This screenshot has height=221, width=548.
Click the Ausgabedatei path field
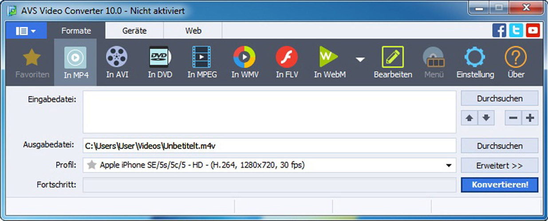coord(269,145)
